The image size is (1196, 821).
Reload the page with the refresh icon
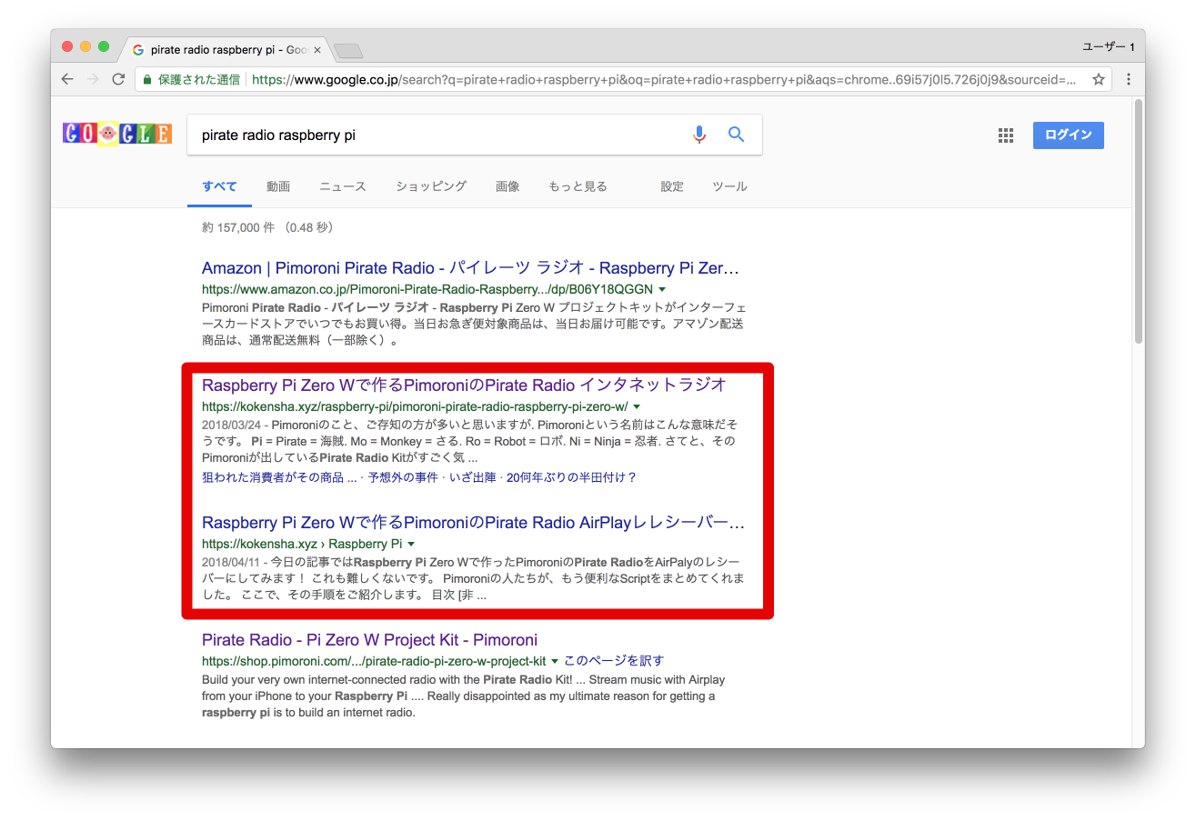pyautogui.click(x=118, y=79)
